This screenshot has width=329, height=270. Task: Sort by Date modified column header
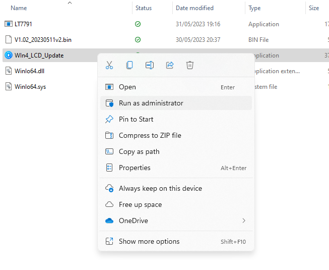pos(194,8)
